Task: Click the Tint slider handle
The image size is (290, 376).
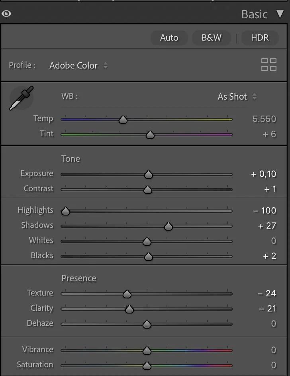Action: click(x=150, y=135)
